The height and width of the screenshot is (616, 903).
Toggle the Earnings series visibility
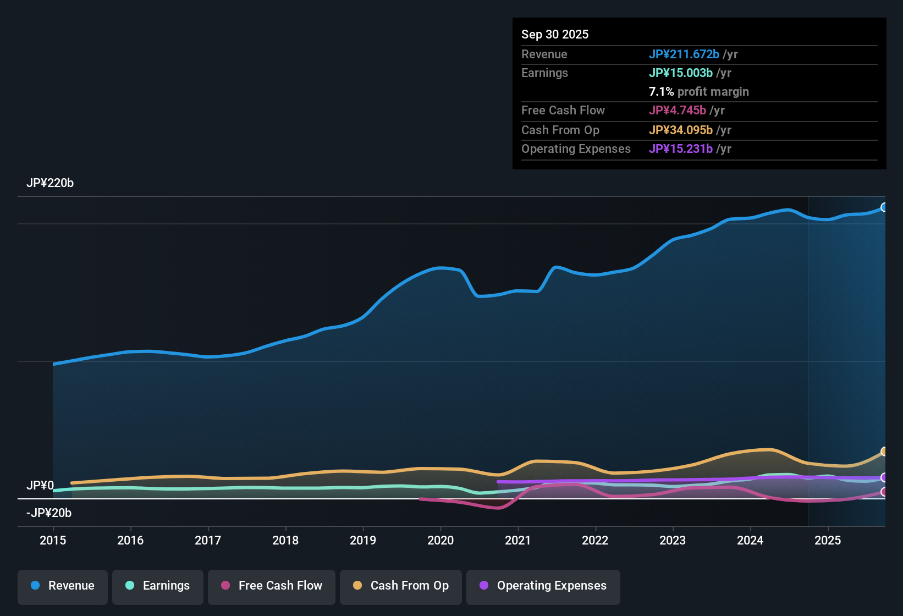point(157,586)
